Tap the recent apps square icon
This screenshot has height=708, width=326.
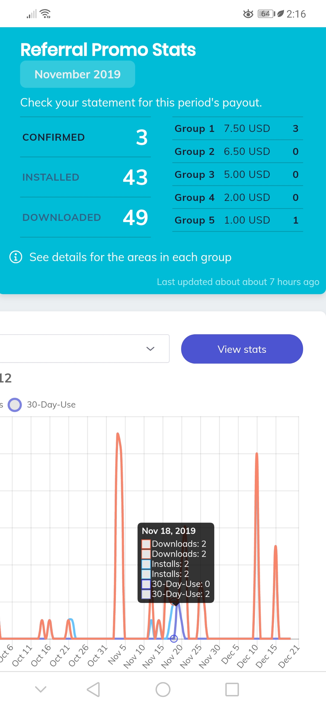232,690
